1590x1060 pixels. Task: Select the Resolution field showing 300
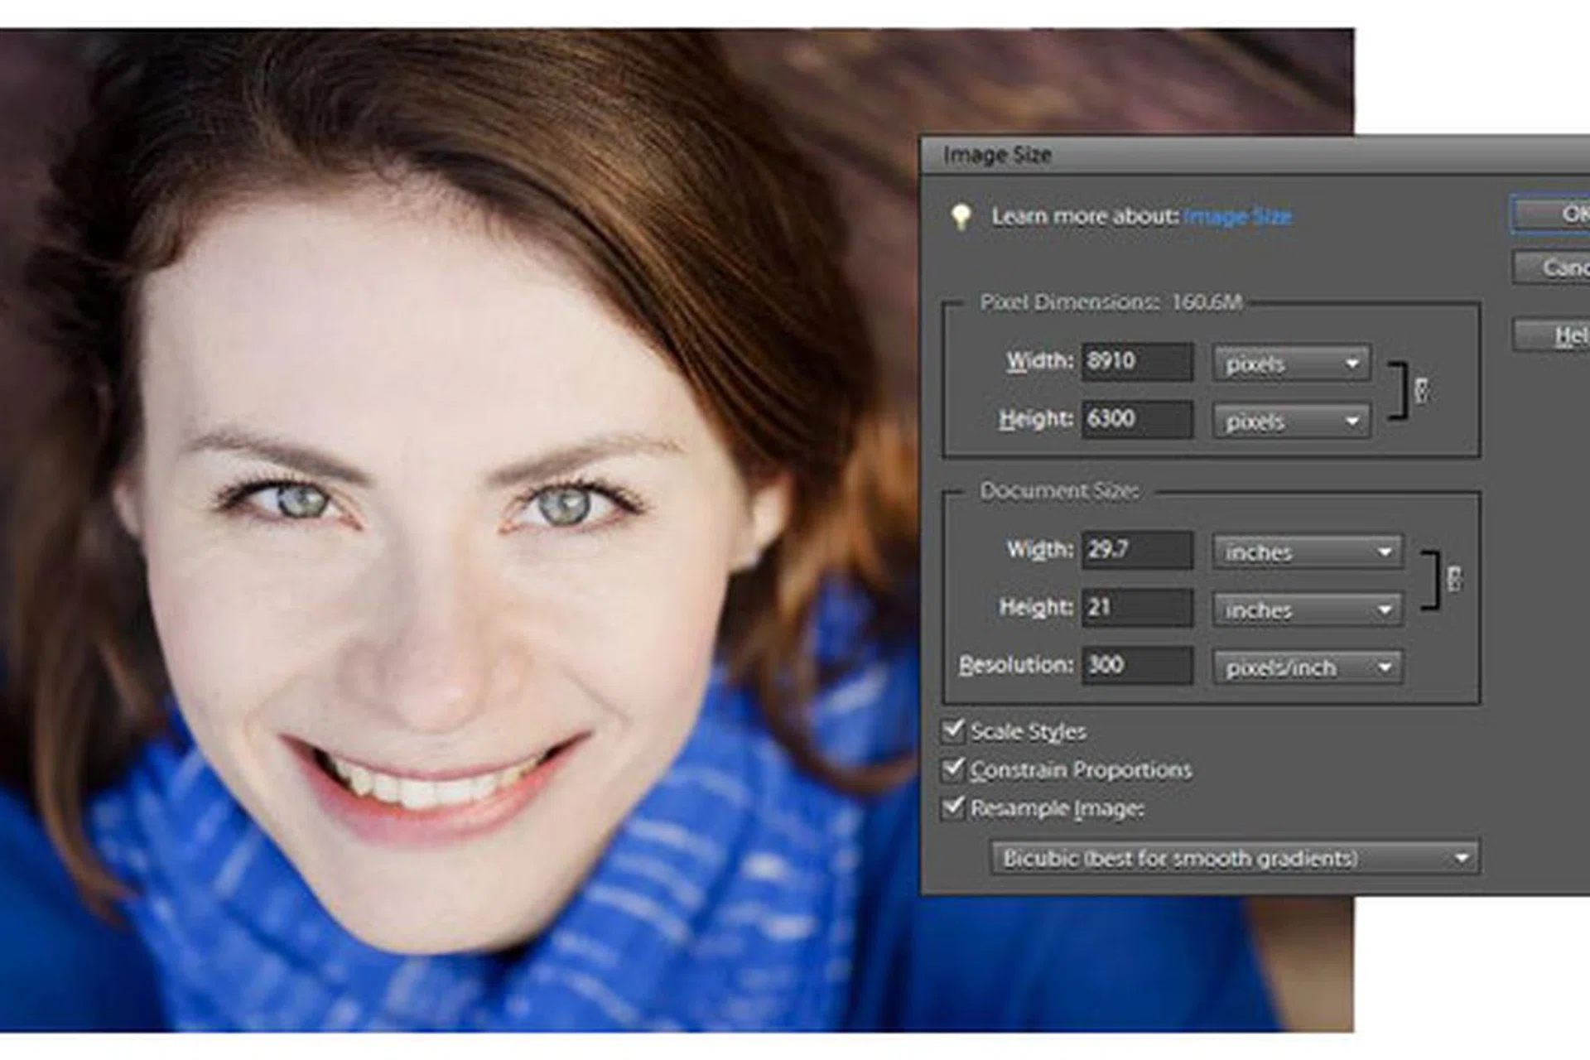click(x=1136, y=665)
